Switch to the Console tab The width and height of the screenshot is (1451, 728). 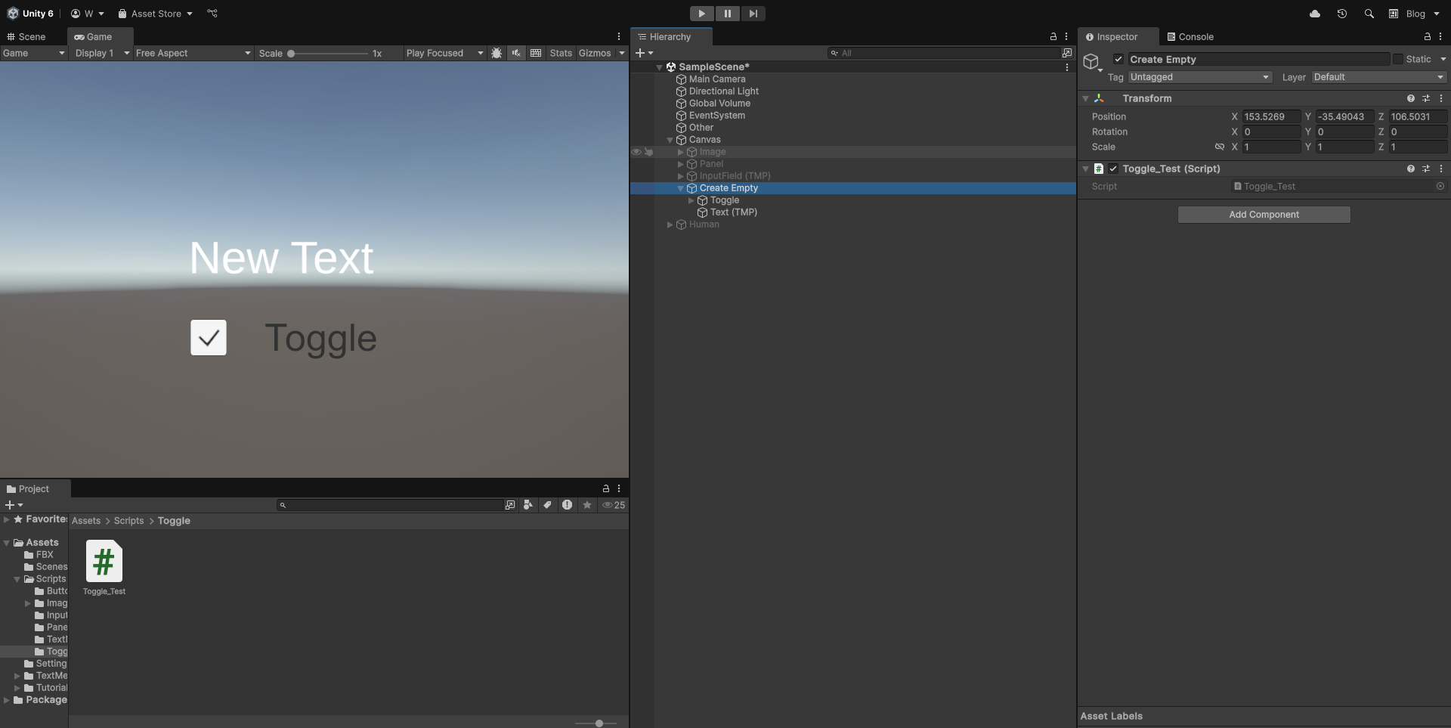[1190, 36]
